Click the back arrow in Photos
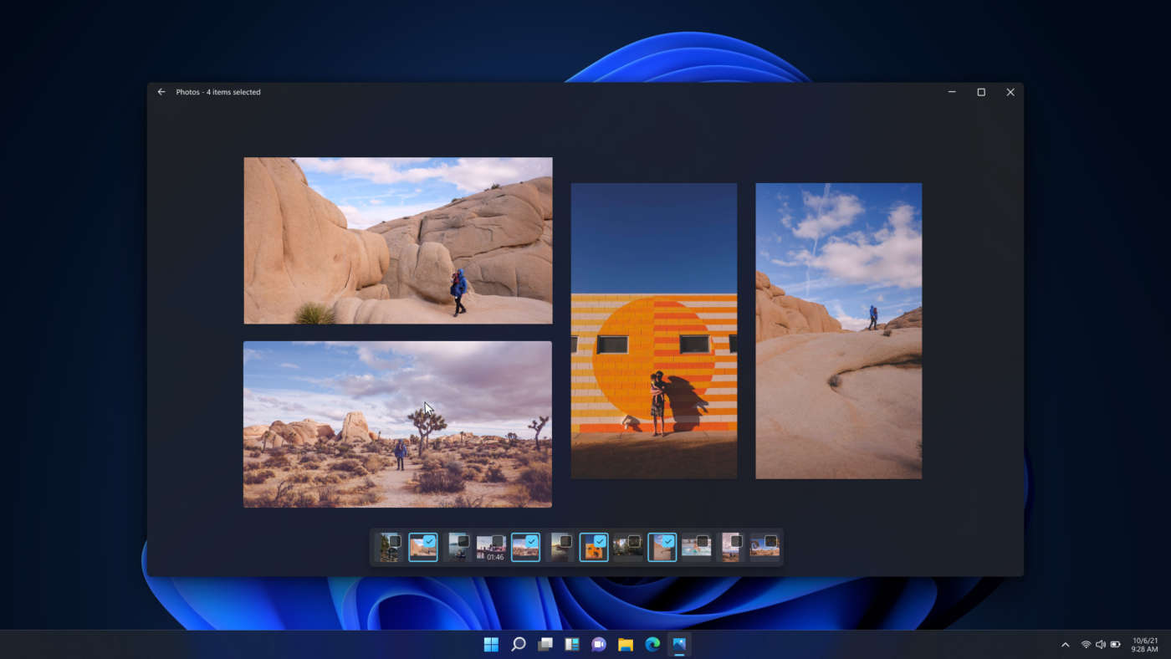Viewport: 1171px width, 659px height. tap(161, 91)
